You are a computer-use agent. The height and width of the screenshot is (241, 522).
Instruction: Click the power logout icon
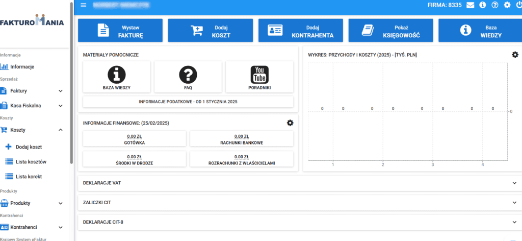click(518, 6)
